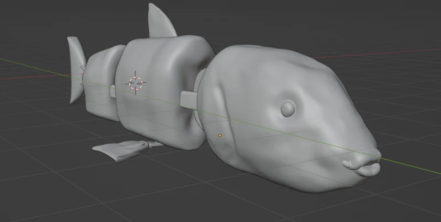Click the round eye on fish head
441x222 pixels.
tap(288, 109)
